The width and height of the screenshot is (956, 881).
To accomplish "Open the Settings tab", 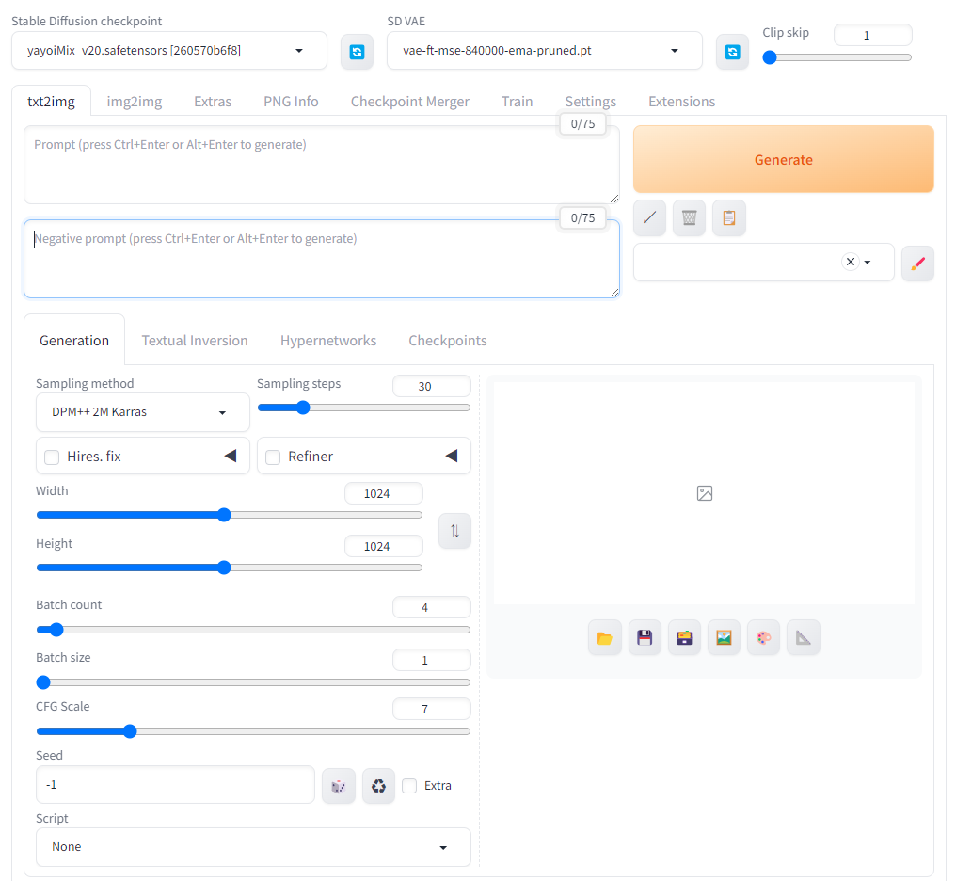I will pyautogui.click(x=590, y=102).
